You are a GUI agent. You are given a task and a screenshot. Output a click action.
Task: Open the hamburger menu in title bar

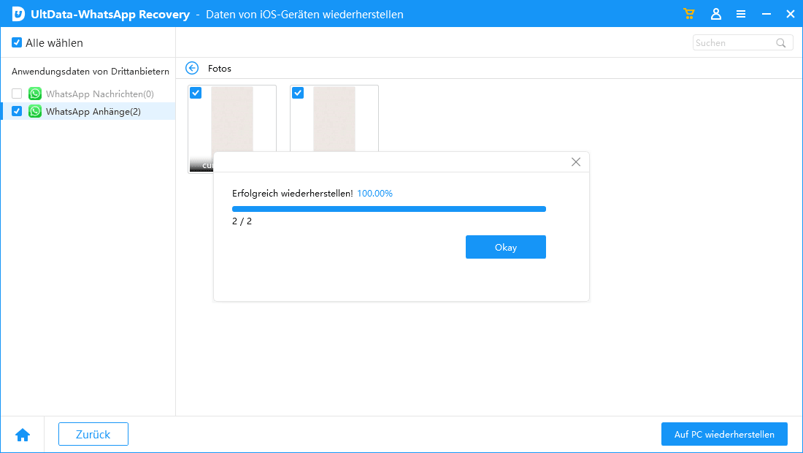coord(741,14)
